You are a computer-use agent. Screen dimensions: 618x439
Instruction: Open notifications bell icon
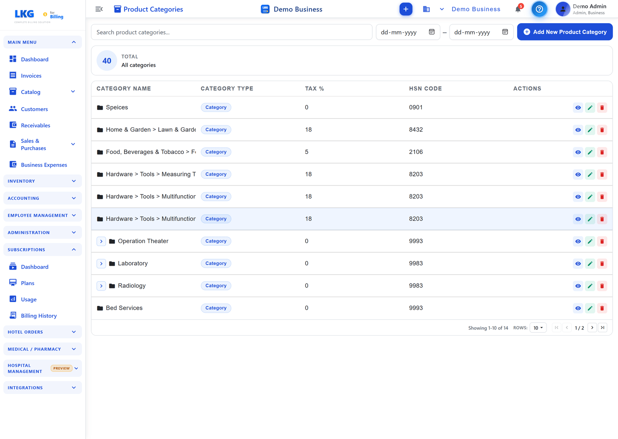(x=518, y=9)
